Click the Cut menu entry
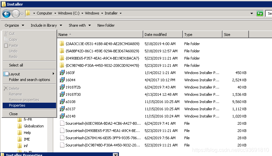This screenshot has width=272, height=156. (12, 34)
